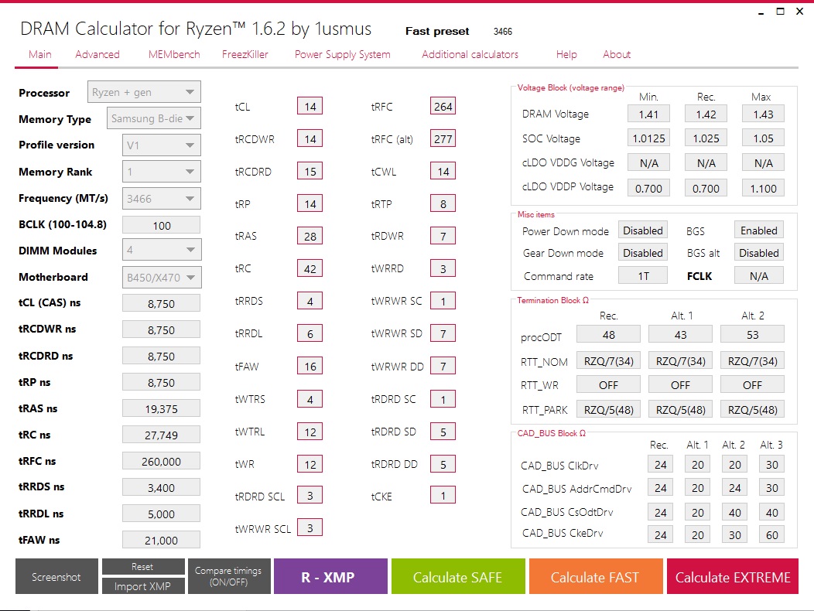Click the Gear Down mode Disabled field
This screenshot has height=611, width=814.
[x=643, y=253]
